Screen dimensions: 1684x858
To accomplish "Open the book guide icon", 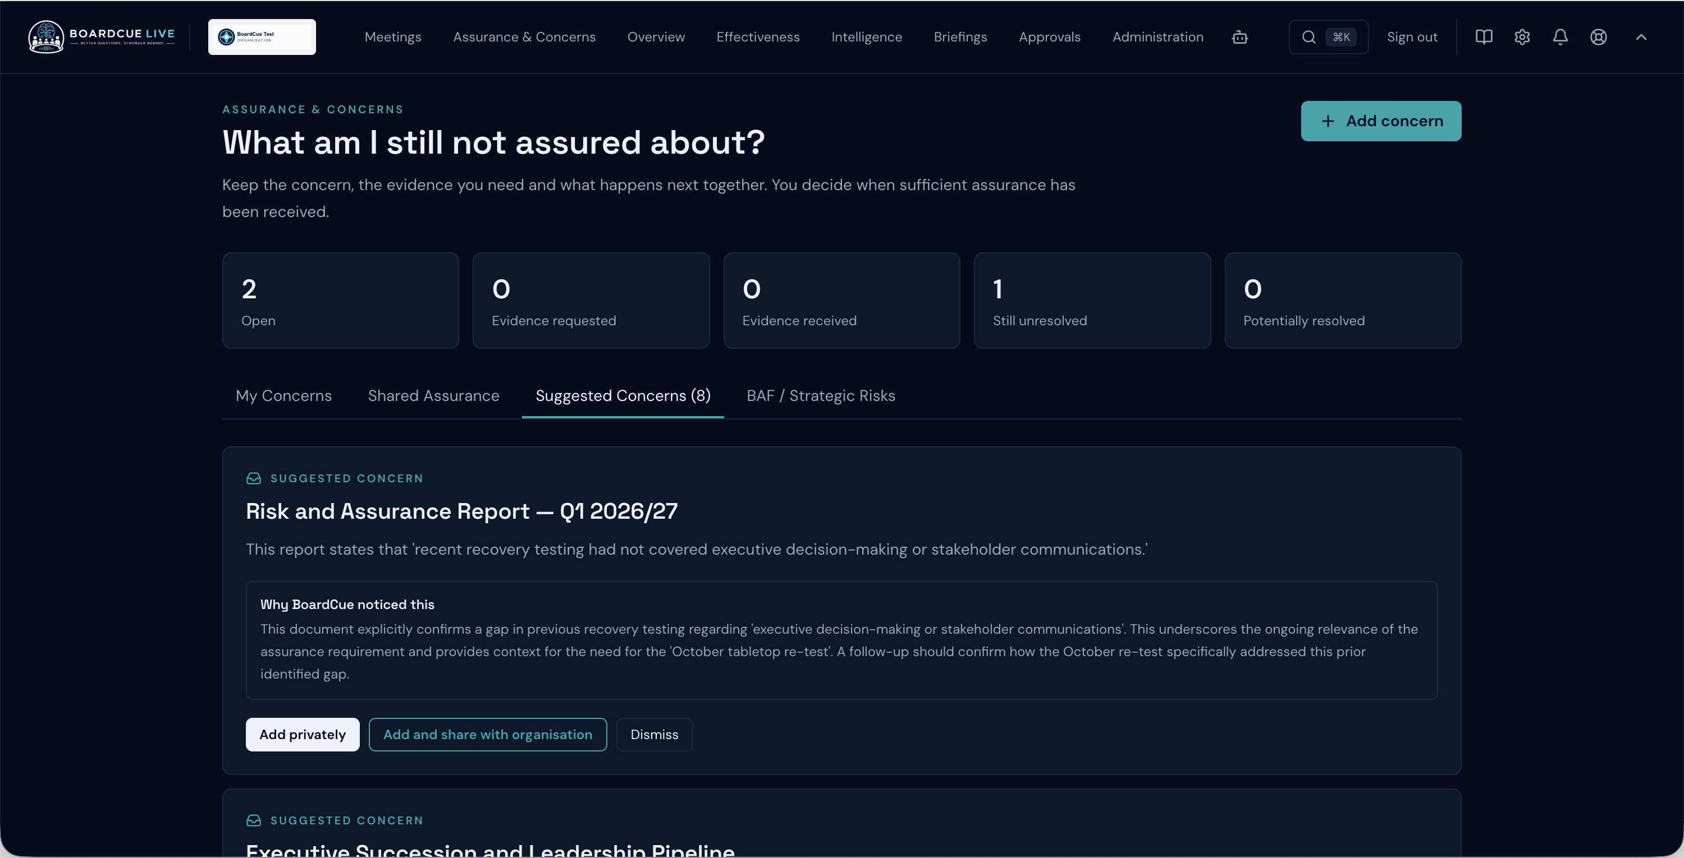I will coord(1483,37).
